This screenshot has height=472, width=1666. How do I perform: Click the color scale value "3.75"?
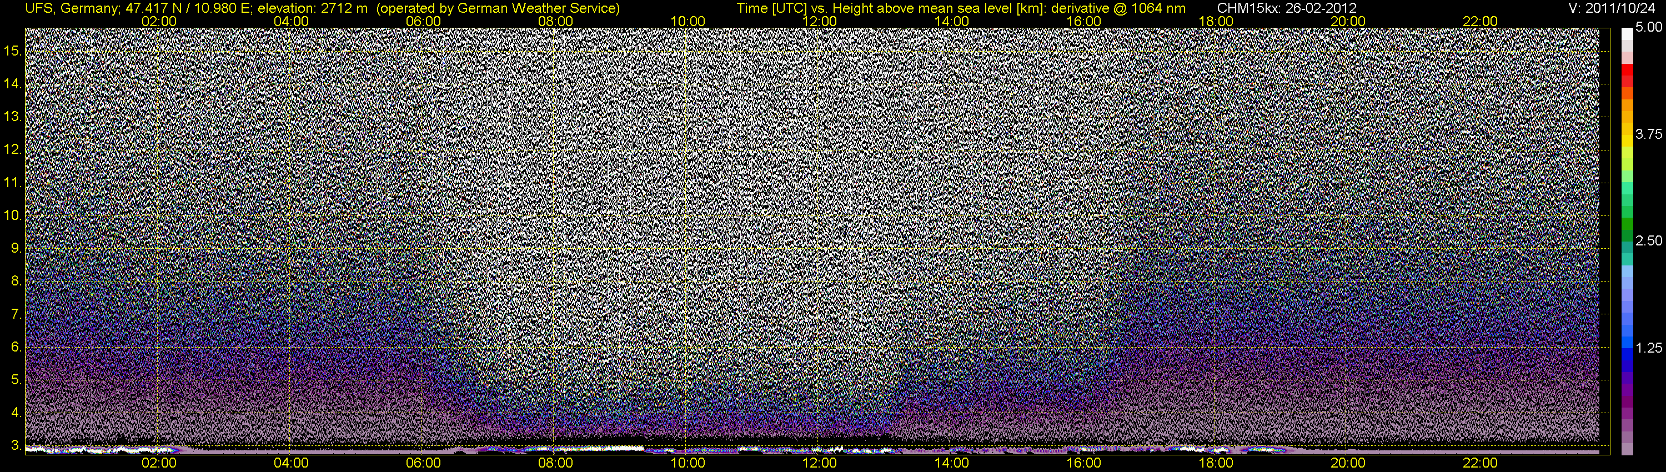point(1649,134)
